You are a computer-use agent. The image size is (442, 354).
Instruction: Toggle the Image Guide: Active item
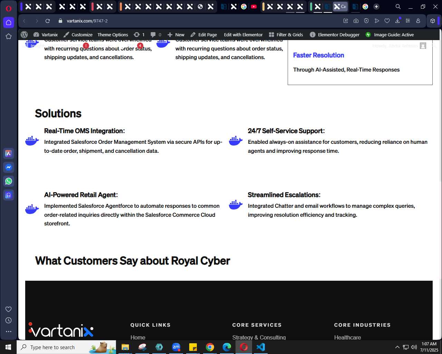[390, 35]
